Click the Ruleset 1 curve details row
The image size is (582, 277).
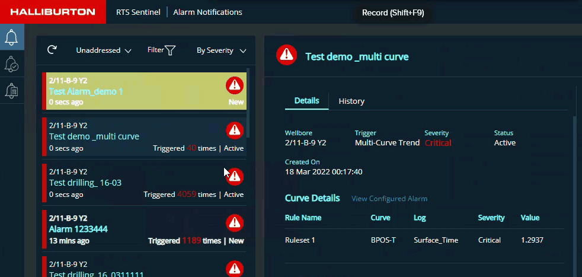click(415, 240)
